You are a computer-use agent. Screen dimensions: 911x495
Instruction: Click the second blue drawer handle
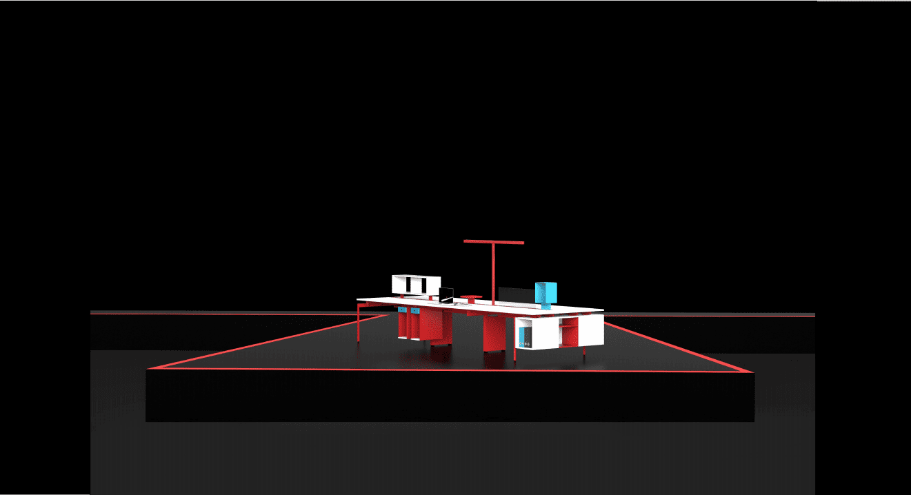(x=414, y=311)
